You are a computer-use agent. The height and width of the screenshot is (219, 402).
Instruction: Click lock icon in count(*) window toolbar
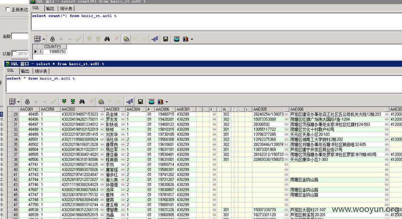click(52, 39)
